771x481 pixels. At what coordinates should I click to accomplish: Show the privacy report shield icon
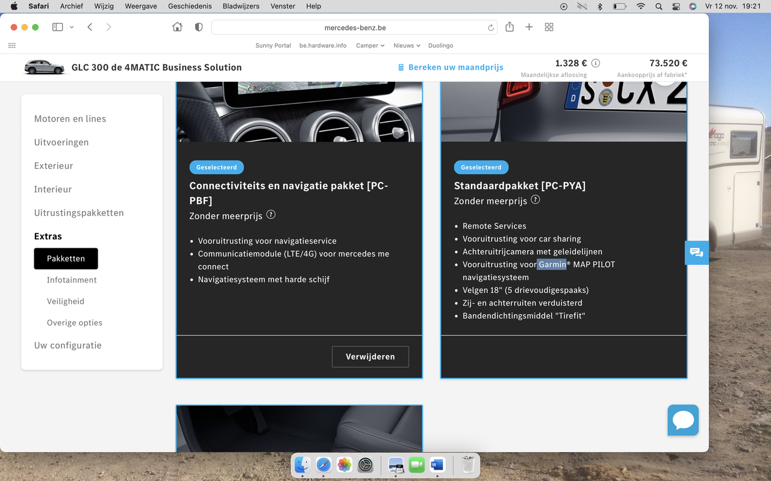(199, 27)
